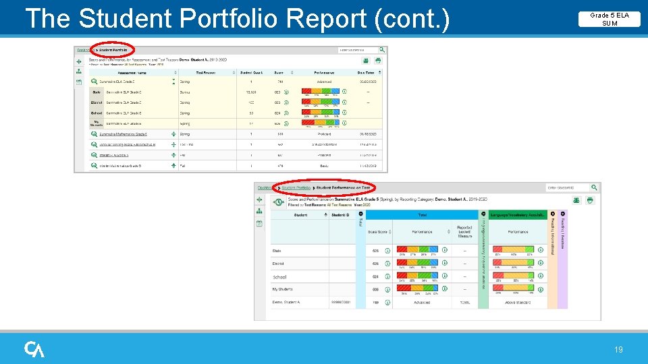Click the Total column header tab
This screenshot has height=364, width=648.
pyautogui.click(x=422, y=214)
